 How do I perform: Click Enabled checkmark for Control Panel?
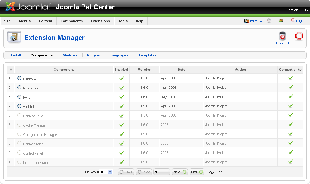coord(121,153)
